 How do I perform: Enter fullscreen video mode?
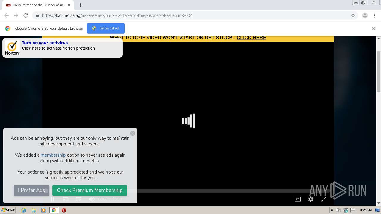324,199
